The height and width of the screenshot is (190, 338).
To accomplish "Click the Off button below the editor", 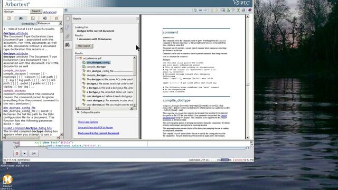I will tap(34, 154).
